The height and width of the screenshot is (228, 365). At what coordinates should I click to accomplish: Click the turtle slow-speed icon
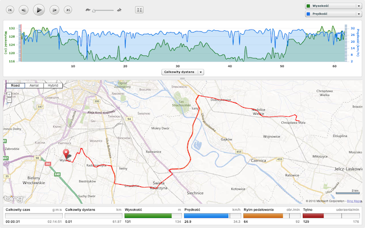pyautogui.click(x=88, y=10)
